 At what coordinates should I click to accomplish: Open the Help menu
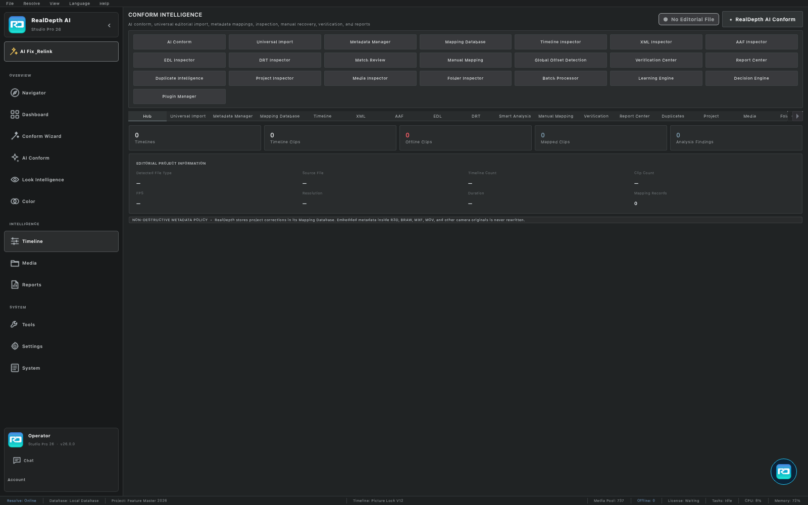(105, 4)
